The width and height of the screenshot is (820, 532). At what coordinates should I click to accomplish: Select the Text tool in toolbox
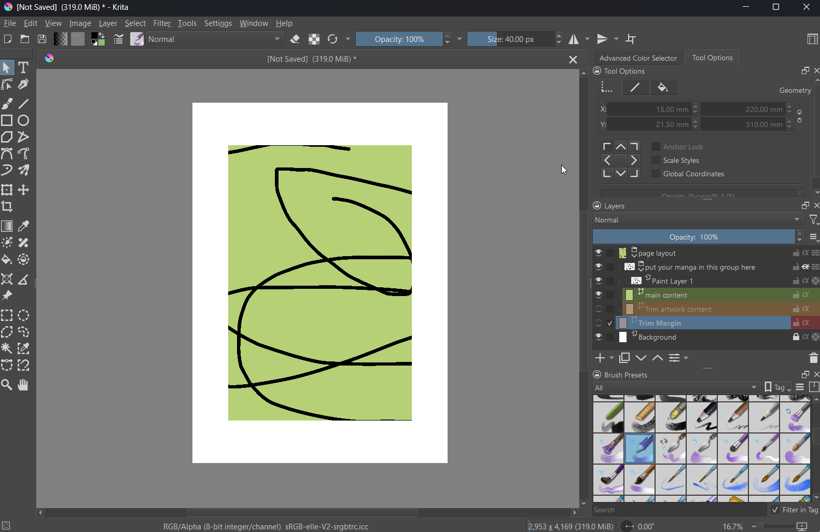[23, 67]
